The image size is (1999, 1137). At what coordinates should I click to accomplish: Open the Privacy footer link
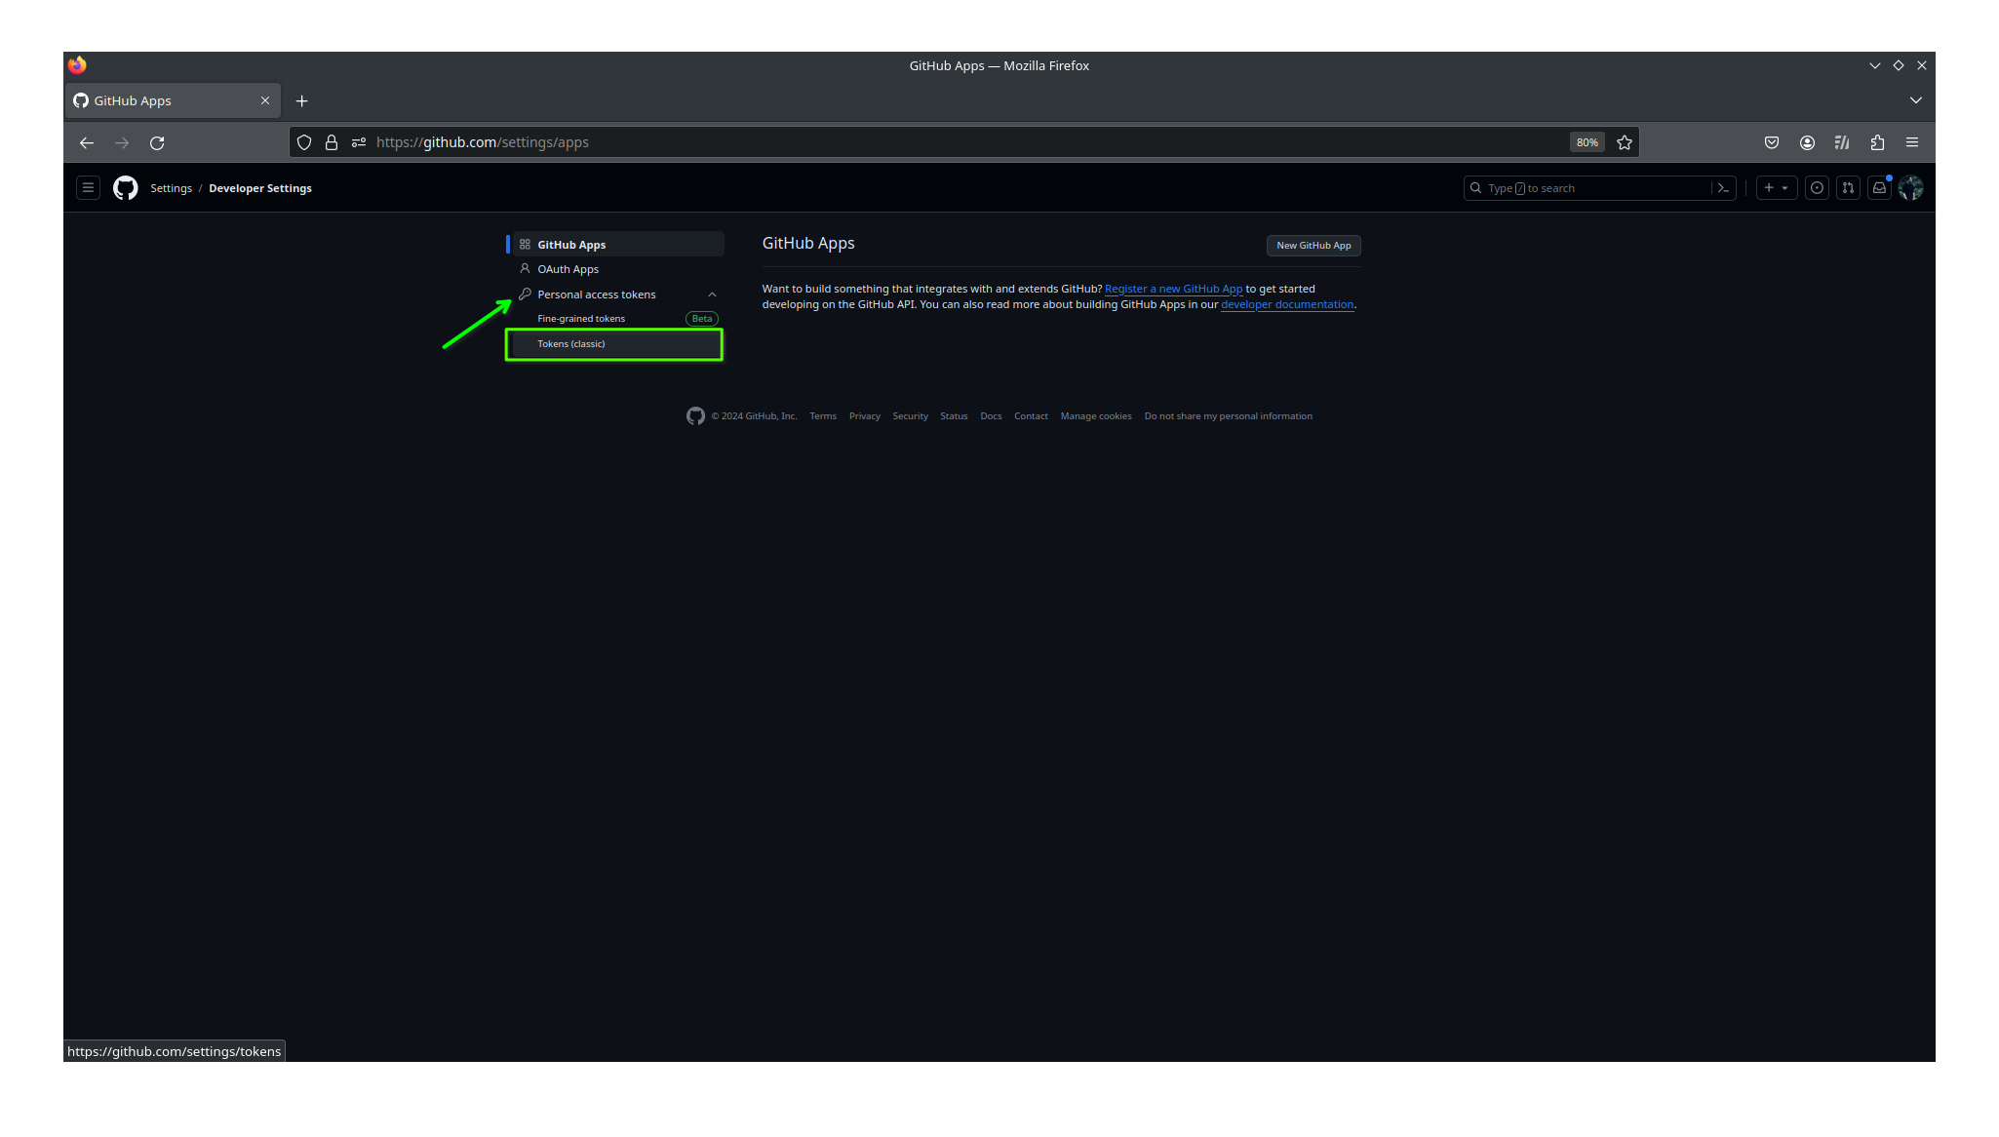click(865, 416)
